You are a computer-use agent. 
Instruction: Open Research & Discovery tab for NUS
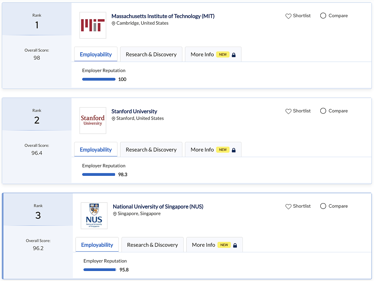152,245
